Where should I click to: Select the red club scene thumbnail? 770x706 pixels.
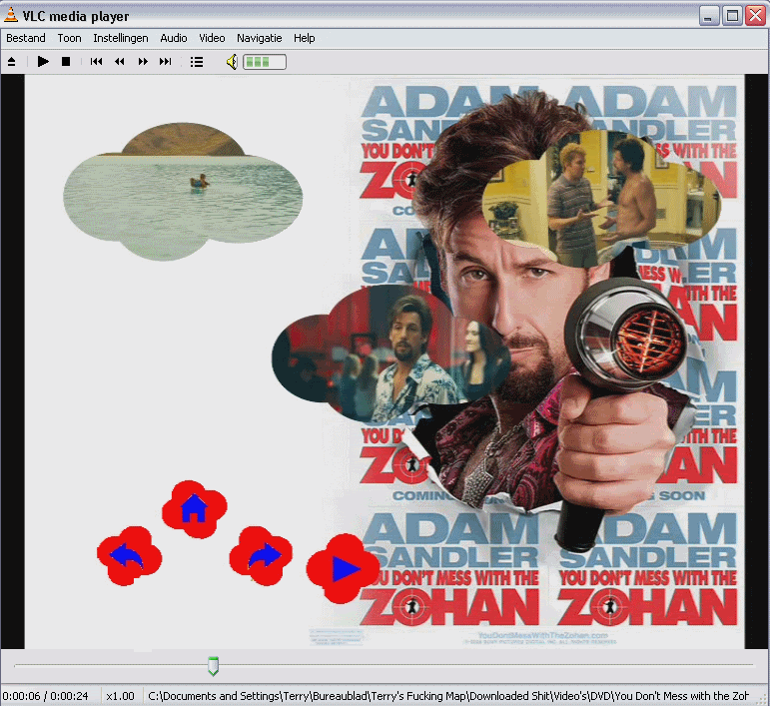391,353
